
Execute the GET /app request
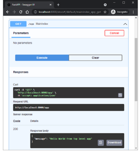pos(42,58)
